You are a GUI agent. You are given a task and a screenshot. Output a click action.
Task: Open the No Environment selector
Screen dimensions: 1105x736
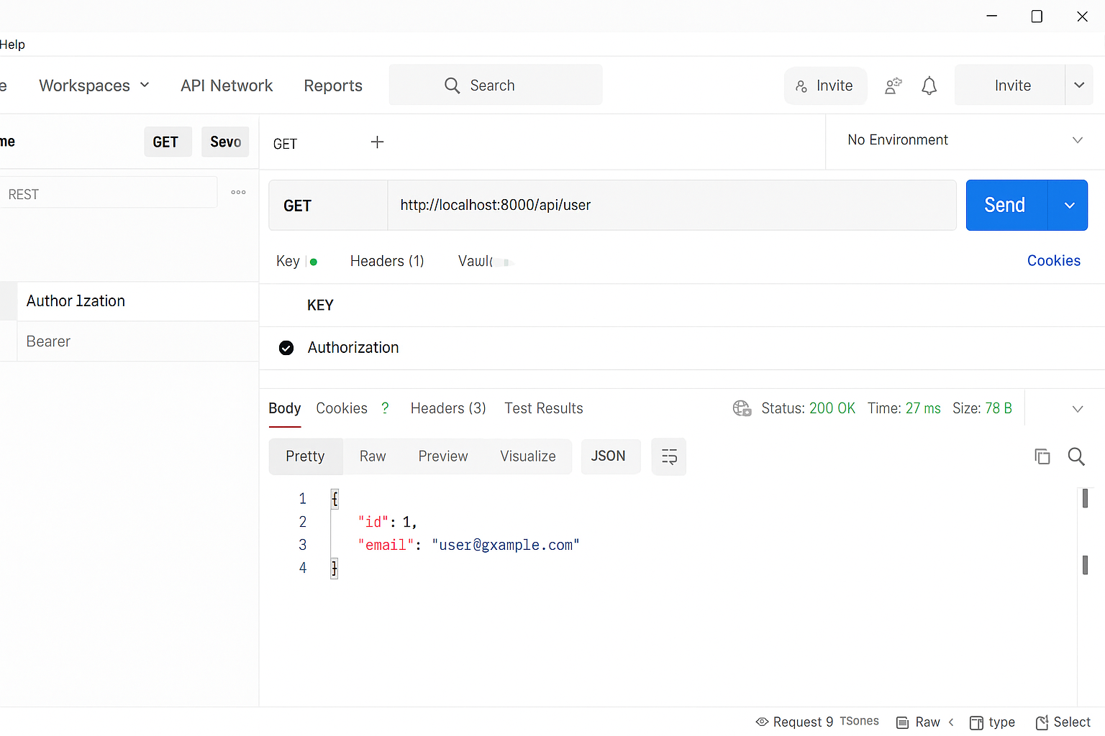pyautogui.click(x=964, y=139)
